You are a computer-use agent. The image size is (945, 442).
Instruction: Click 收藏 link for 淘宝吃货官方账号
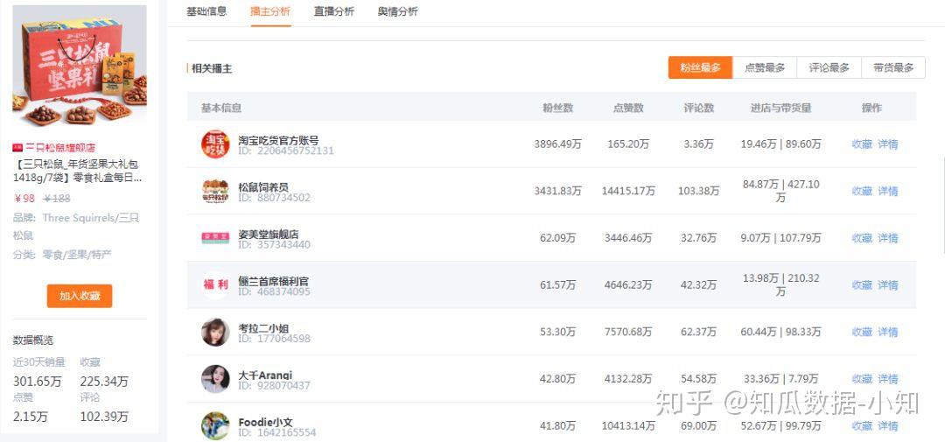click(862, 144)
